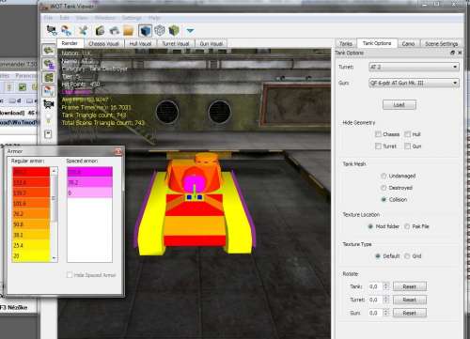Enable the Chassis hide geometry checkbox
Screen dimensions: 470x339
(378, 134)
